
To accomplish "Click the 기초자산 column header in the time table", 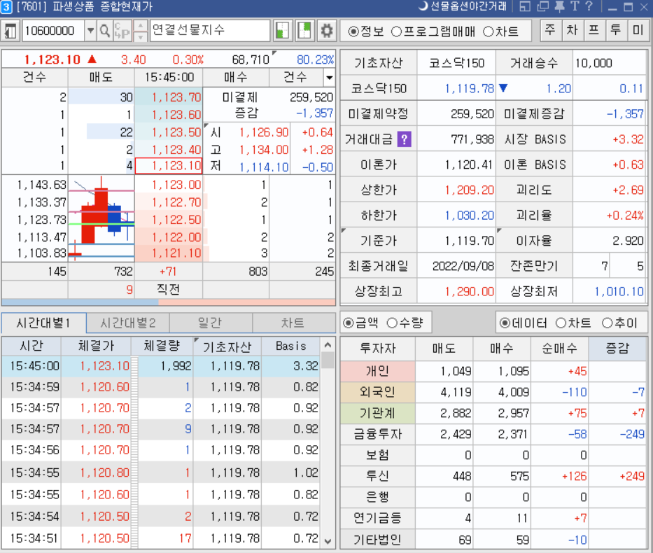I will point(227,346).
